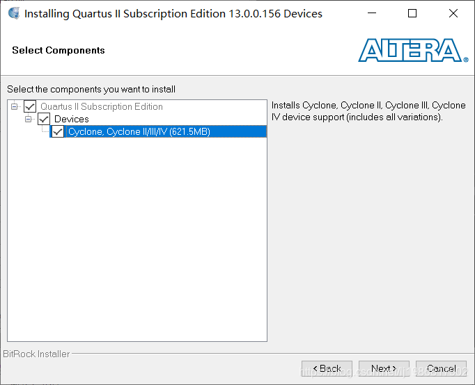Click the Altera logo

click(413, 50)
